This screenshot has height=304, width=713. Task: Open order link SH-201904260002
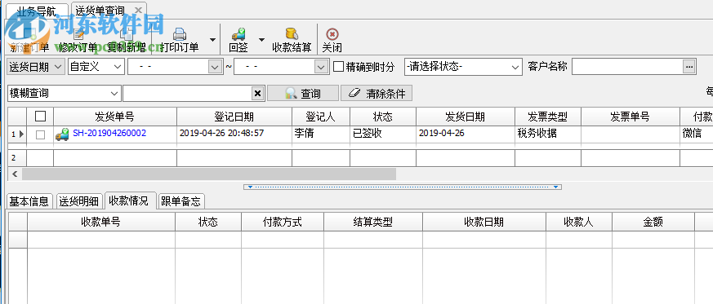point(109,133)
